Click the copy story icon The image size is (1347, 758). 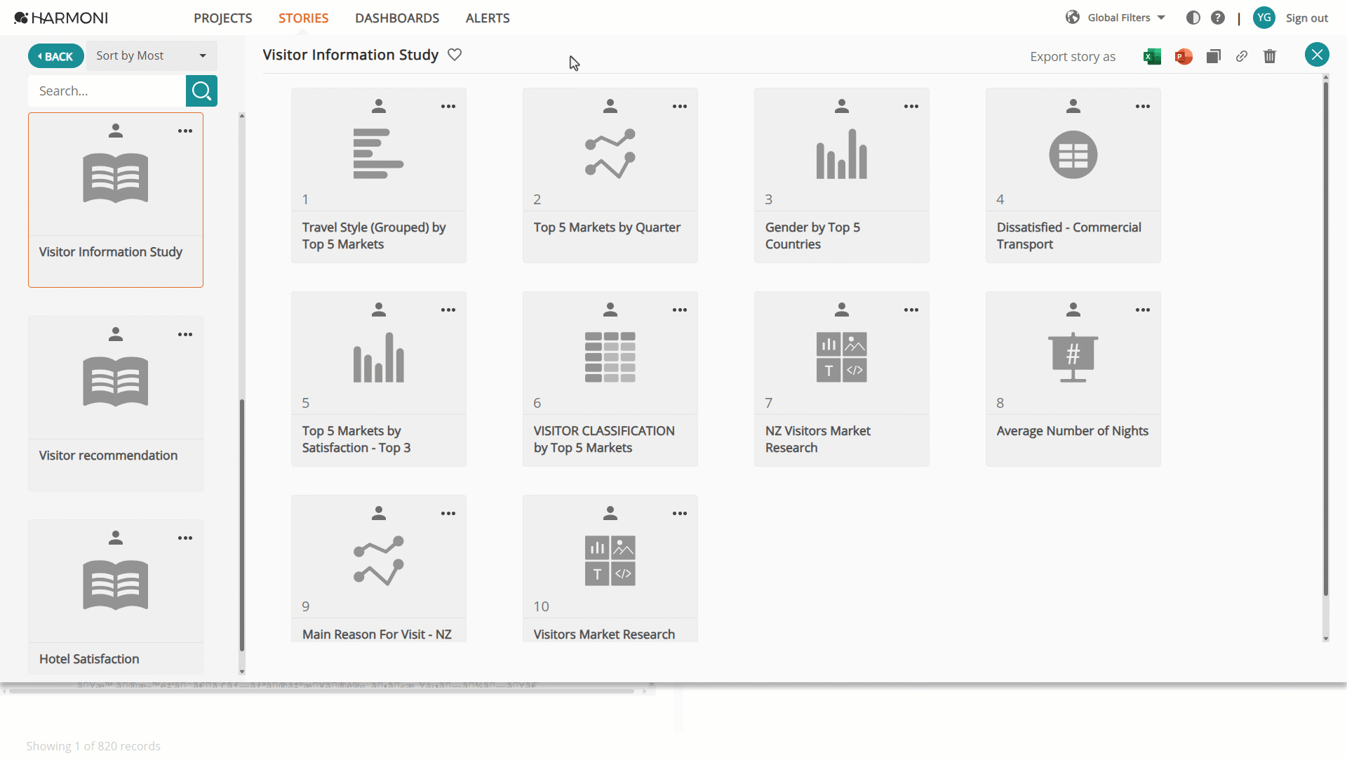[x=1214, y=56]
